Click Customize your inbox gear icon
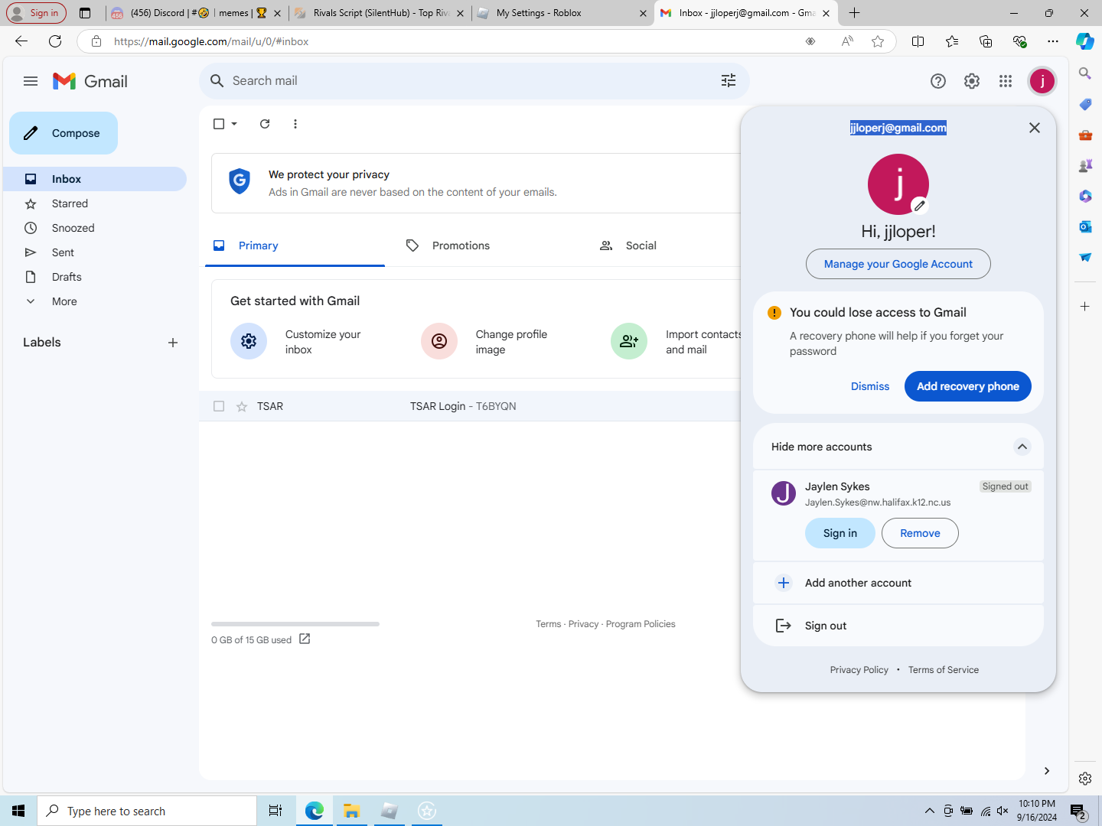The height and width of the screenshot is (826, 1102). click(249, 341)
